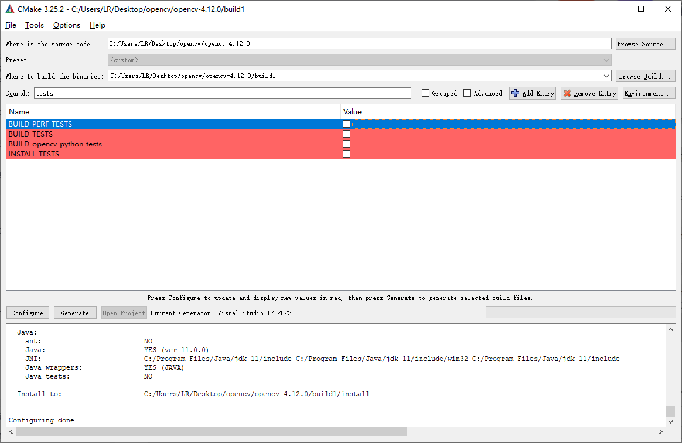Click the CMake logo in title bar
This screenshot has width=682, height=443.
(x=9, y=9)
